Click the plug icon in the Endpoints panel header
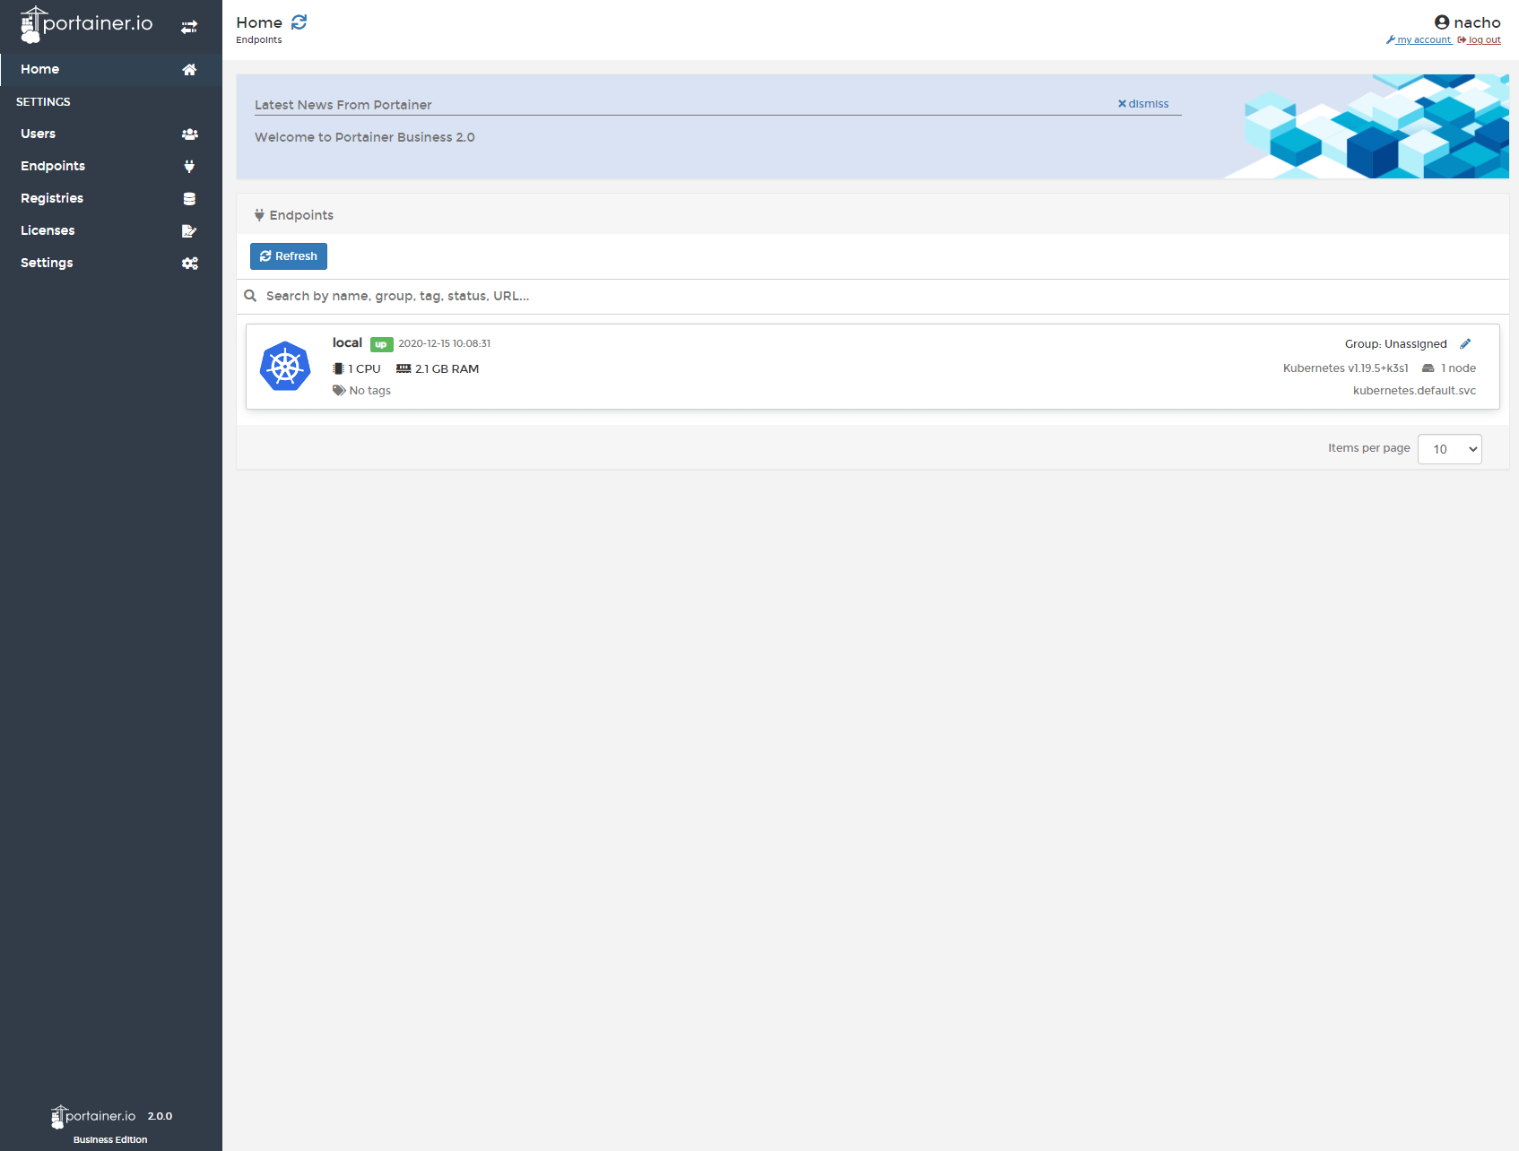 (259, 215)
